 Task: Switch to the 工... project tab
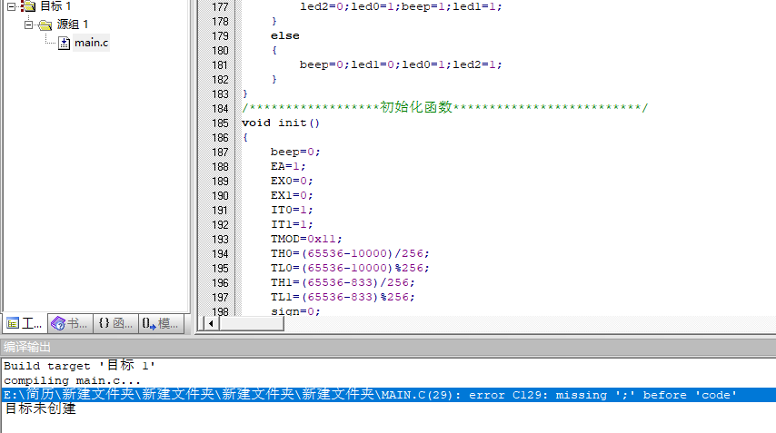tap(25, 323)
